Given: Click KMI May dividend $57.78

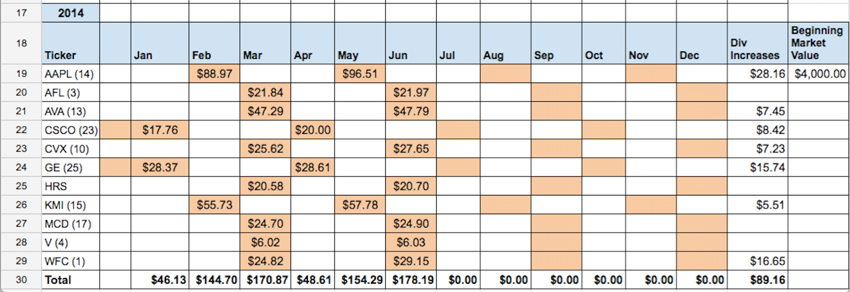Looking at the screenshot, I should click(360, 205).
